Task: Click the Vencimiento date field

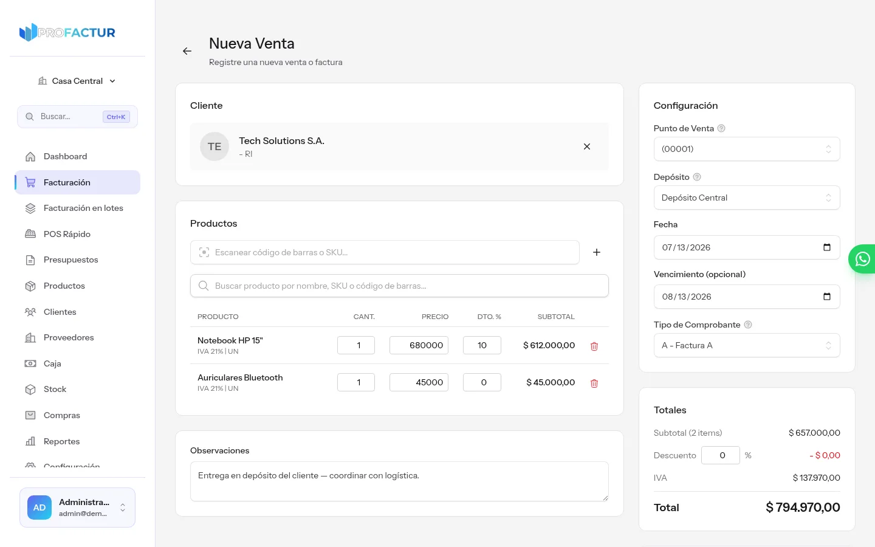Action: tap(747, 297)
